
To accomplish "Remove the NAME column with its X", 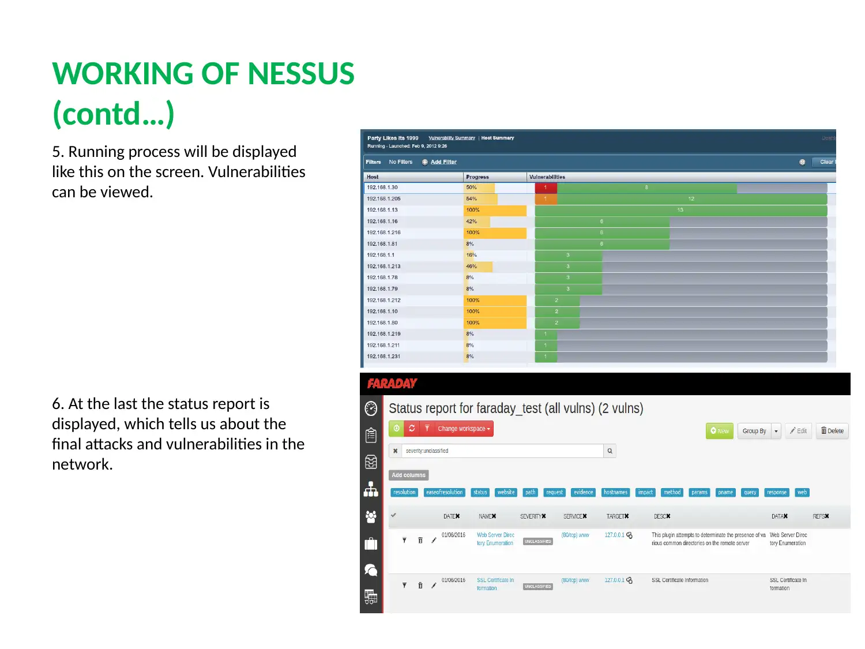I will (494, 516).
